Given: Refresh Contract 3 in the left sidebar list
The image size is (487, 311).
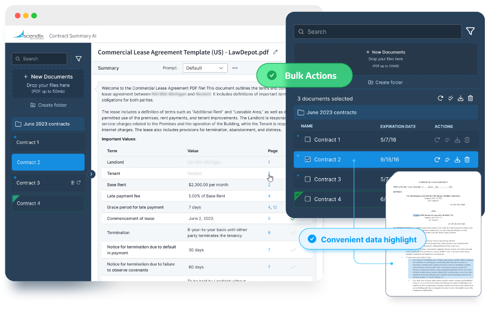Looking at the screenshot, I should point(79,182).
